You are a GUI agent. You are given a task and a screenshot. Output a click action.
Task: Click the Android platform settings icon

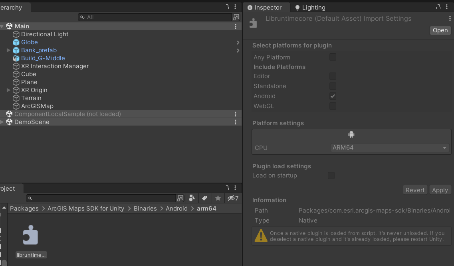point(351,134)
